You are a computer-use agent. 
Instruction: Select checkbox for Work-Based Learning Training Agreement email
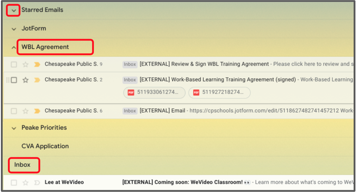tap(14, 80)
